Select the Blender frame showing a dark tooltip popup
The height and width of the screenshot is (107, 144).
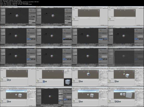click(54, 36)
